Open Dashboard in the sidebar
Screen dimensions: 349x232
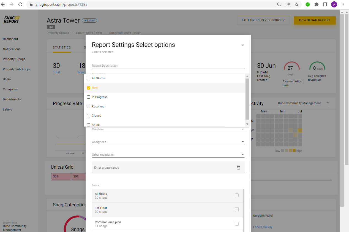coord(10,39)
